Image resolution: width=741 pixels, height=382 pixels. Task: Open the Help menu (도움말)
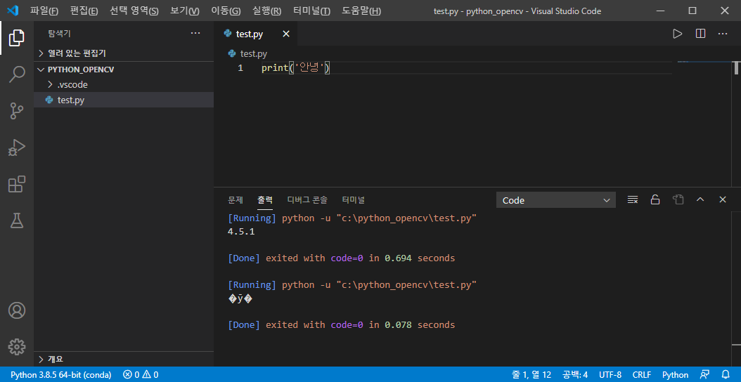(x=361, y=11)
